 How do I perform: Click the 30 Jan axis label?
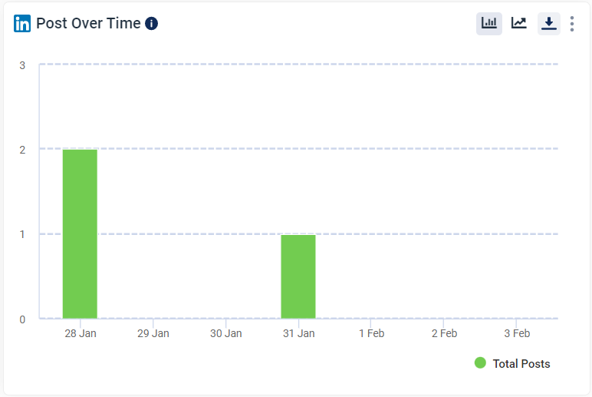click(x=225, y=333)
